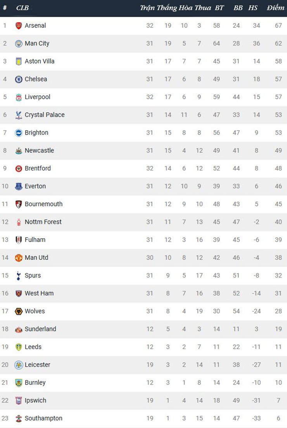287x428 pixels.
Task: Click the Chelsea club badge
Action: pos(19,79)
